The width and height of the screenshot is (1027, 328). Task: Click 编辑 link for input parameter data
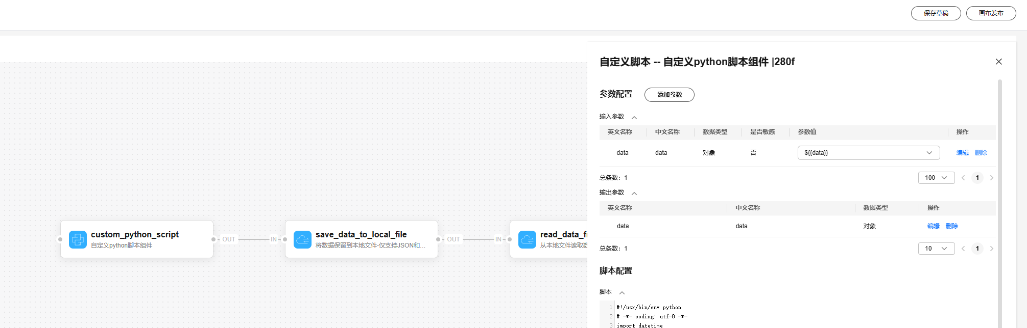(x=962, y=153)
